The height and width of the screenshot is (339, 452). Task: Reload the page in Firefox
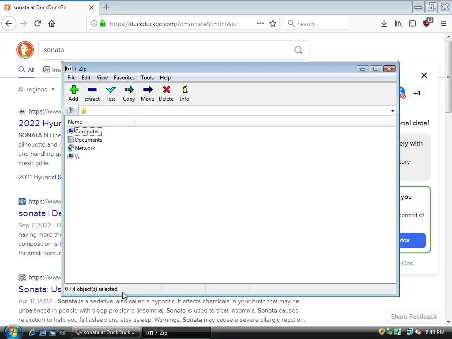click(38, 24)
